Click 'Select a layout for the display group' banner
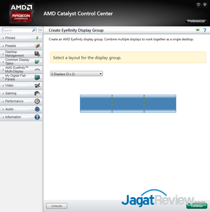This screenshot has width=210, height=212. (x=128, y=57)
